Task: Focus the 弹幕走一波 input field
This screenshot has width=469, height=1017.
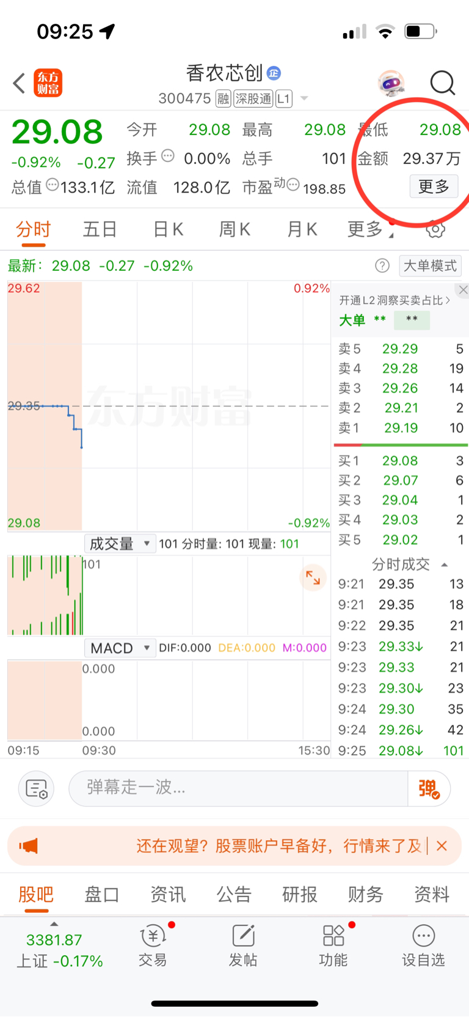Action: pyautogui.click(x=238, y=789)
